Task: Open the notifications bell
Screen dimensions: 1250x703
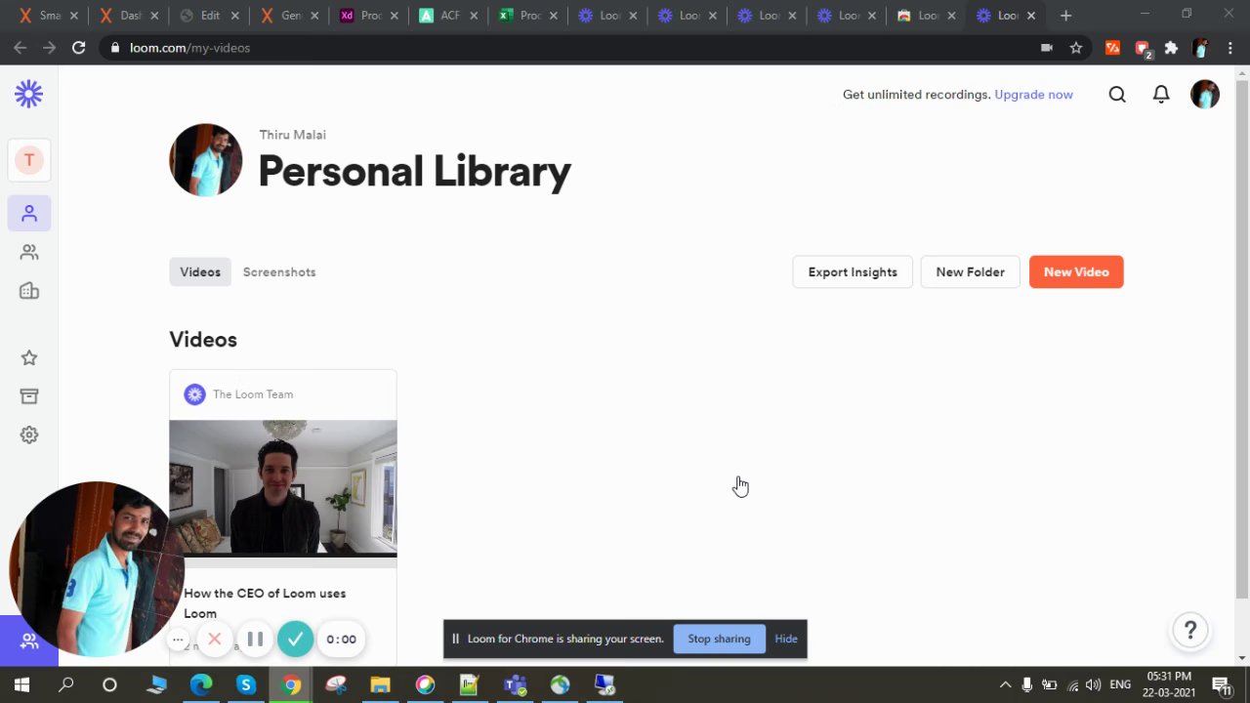Action: tap(1161, 95)
